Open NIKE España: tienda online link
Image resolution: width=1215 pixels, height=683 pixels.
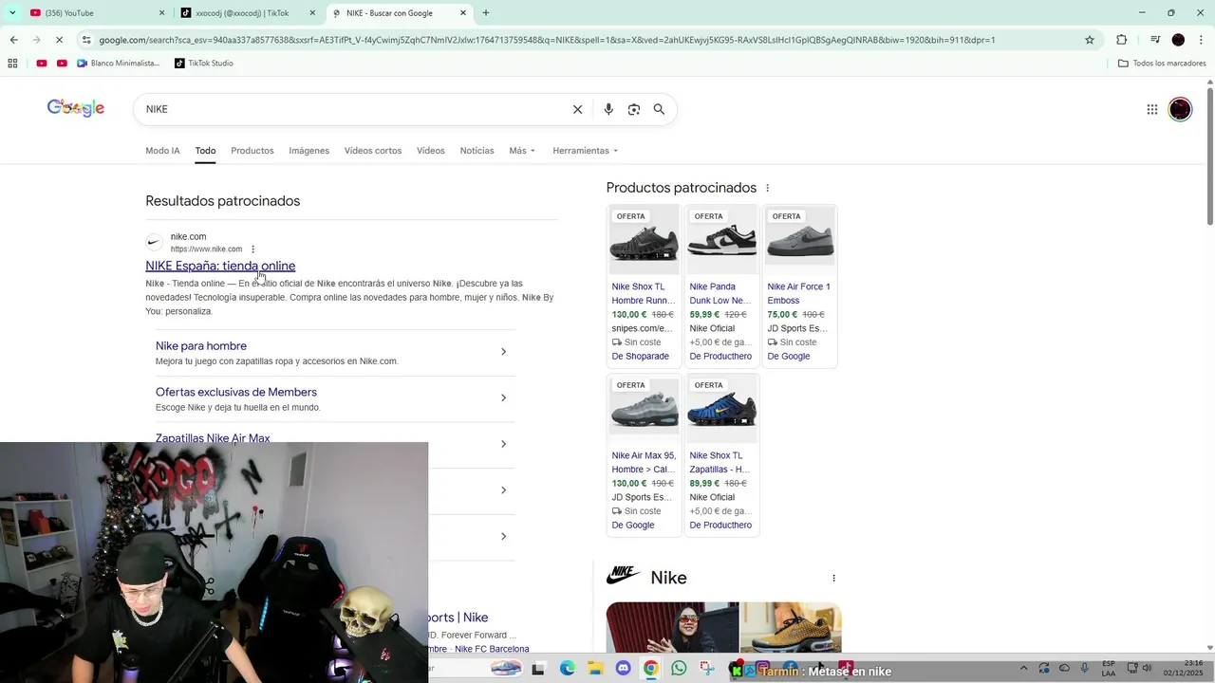click(220, 266)
